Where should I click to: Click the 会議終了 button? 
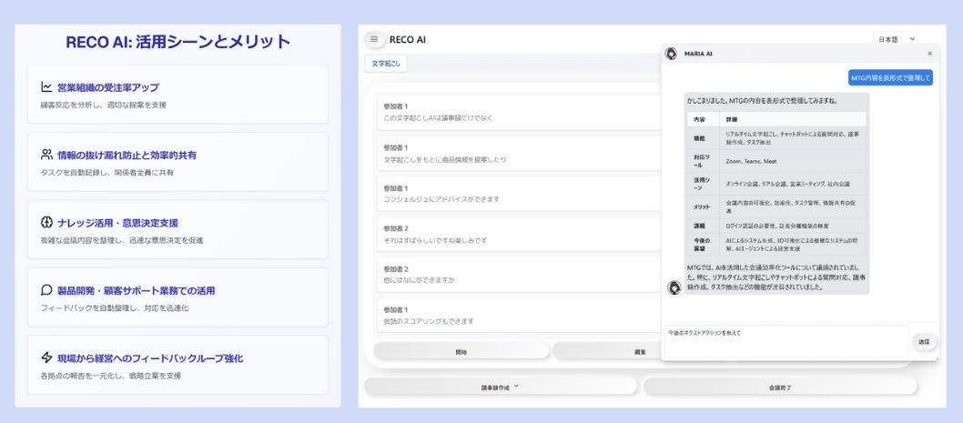click(780, 387)
